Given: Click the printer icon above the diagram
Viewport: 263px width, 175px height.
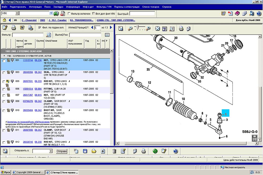Looking at the screenshot, I should tap(181, 28).
